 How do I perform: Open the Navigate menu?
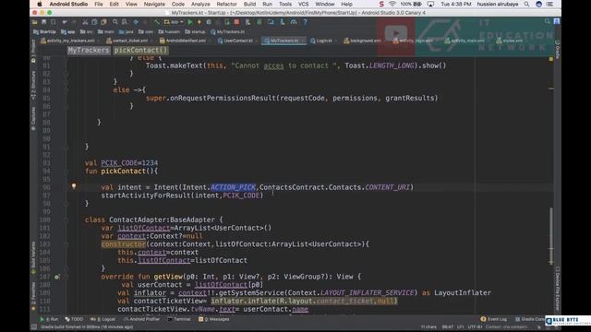pyautogui.click(x=154, y=4)
